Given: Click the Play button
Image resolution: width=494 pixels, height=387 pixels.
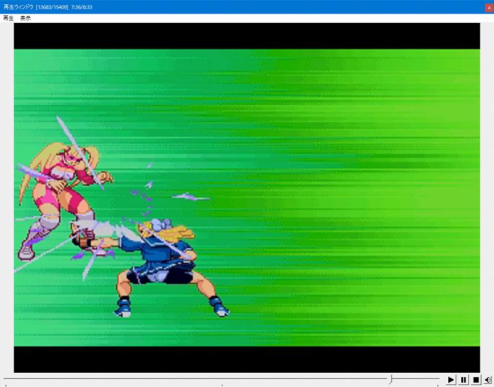Looking at the screenshot, I should click(x=451, y=380).
